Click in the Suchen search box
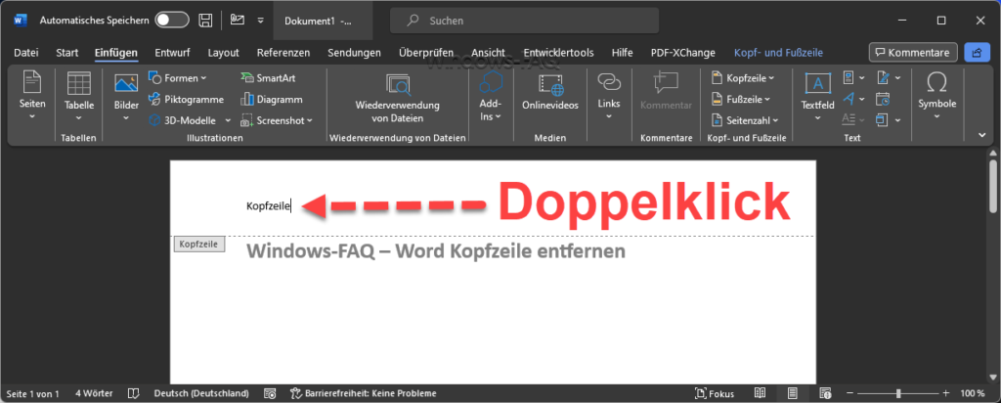 point(524,21)
